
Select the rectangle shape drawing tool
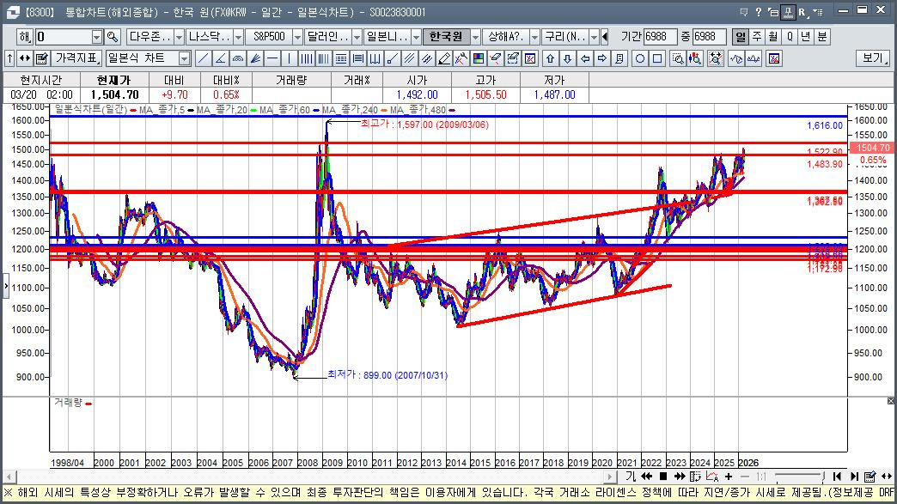click(657, 59)
